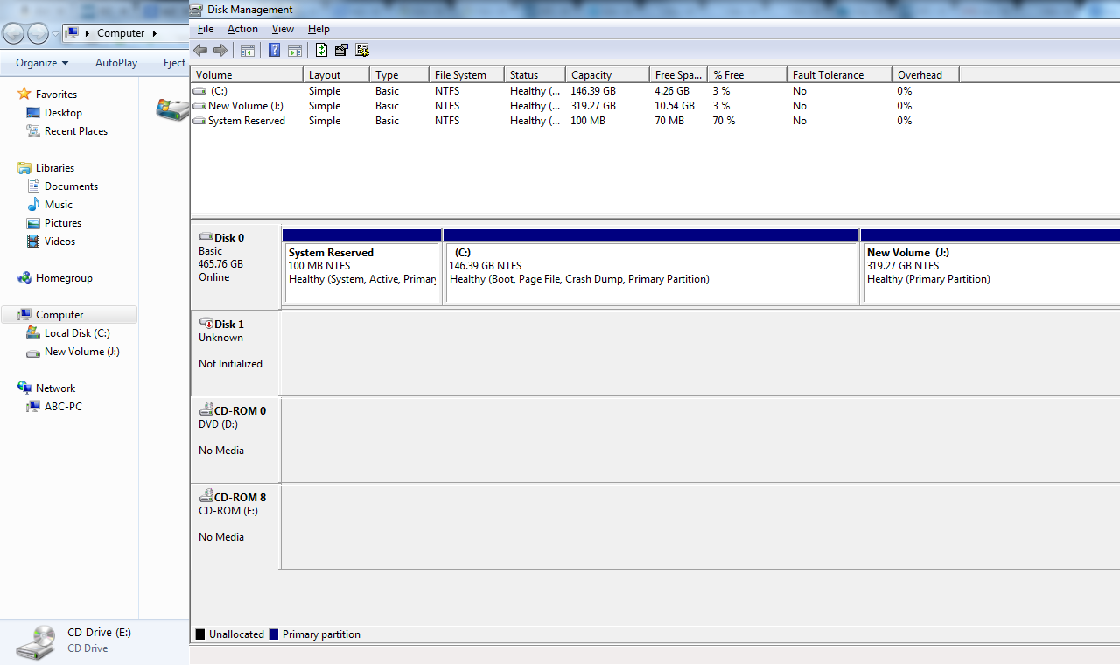The width and height of the screenshot is (1120, 665).
Task: Click the Explorer Forward navigation button
Action: tap(38, 33)
